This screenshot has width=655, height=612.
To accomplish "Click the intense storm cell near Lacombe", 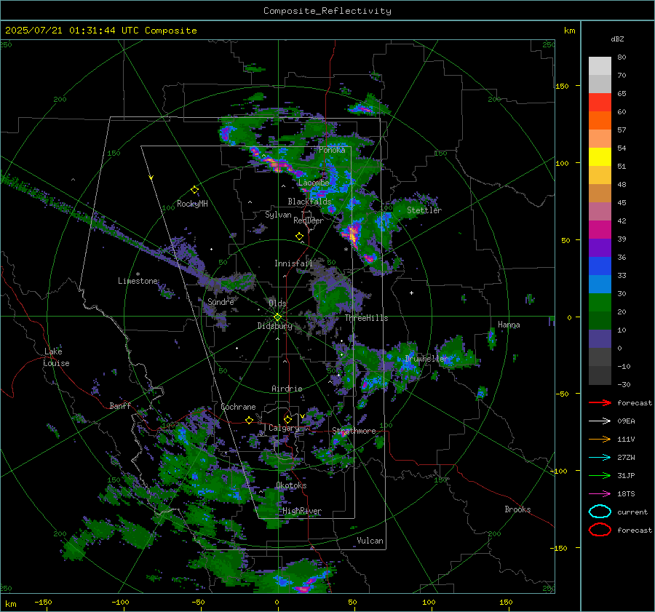I will [x=277, y=165].
